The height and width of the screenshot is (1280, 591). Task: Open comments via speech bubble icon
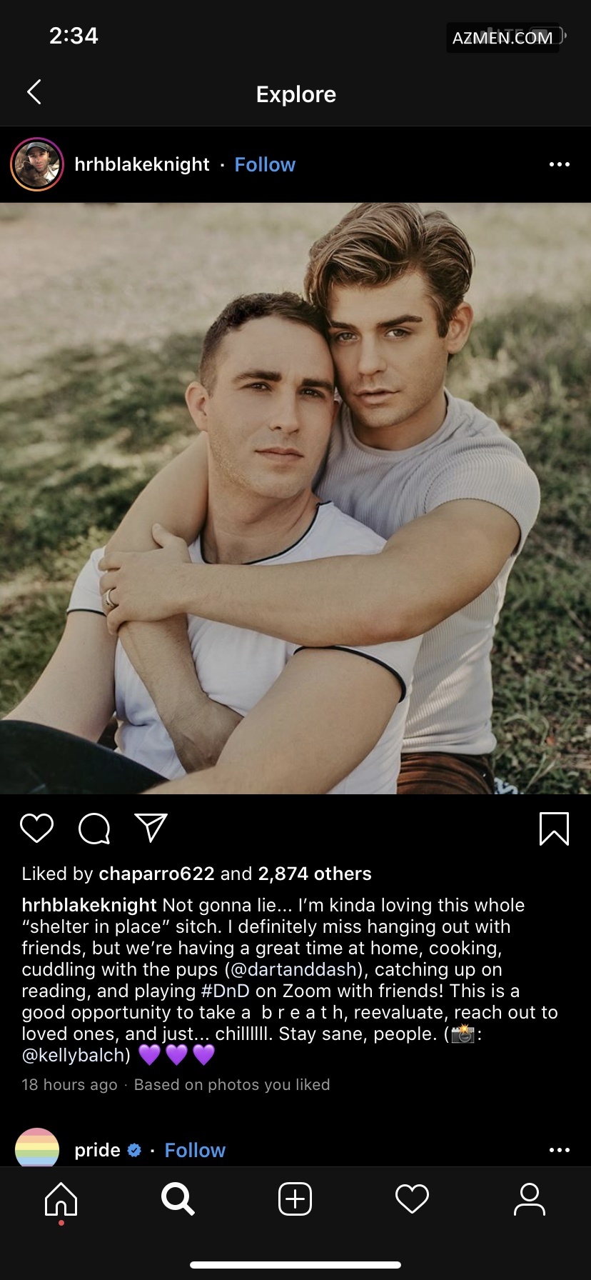[x=94, y=829]
